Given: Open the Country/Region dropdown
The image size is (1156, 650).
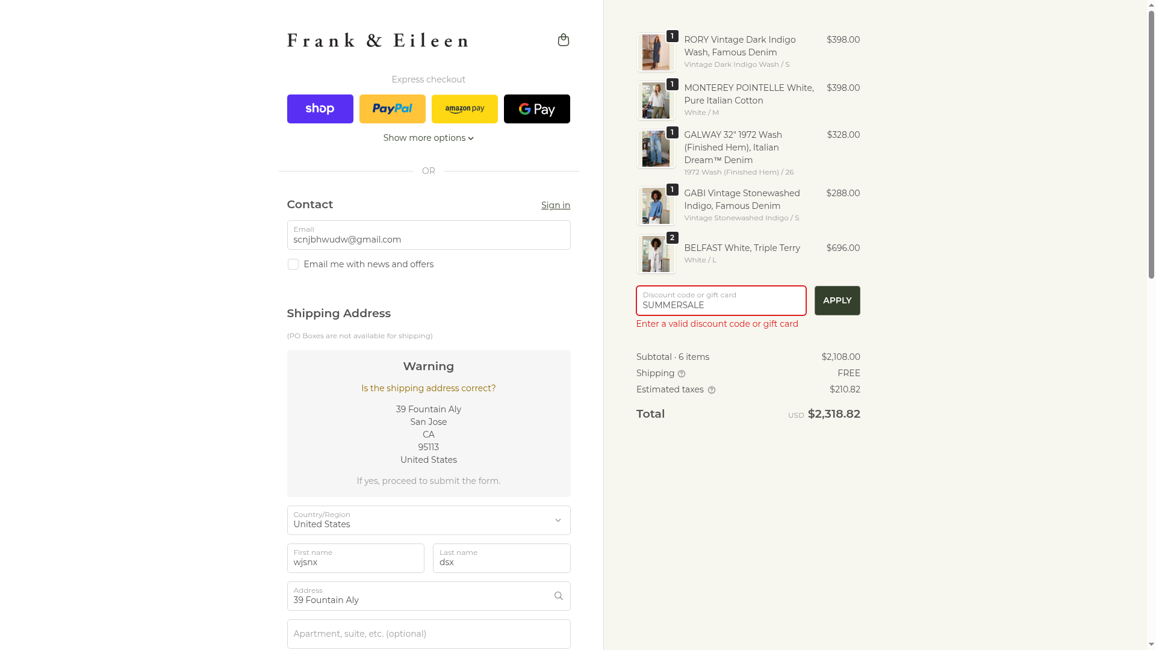Looking at the screenshot, I should point(428,520).
